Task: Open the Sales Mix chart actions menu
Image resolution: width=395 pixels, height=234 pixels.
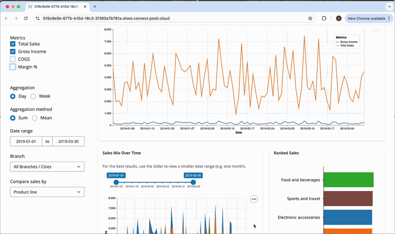Action: click(254, 199)
